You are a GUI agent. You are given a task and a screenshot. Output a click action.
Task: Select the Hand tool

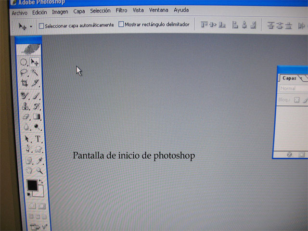click(29, 170)
